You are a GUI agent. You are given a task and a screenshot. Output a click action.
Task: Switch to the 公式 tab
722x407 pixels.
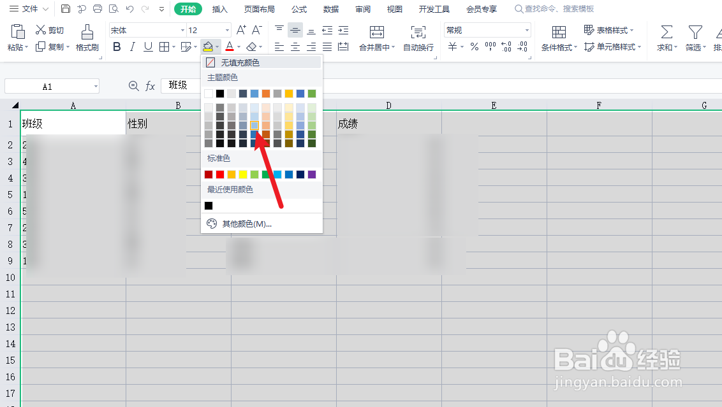(299, 9)
